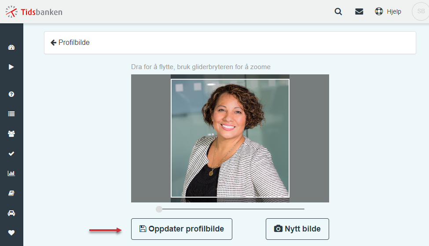Image resolution: width=429 pixels, height=246 pixels.
Task: Open the search magnifier icon
Action: point(338,11)
